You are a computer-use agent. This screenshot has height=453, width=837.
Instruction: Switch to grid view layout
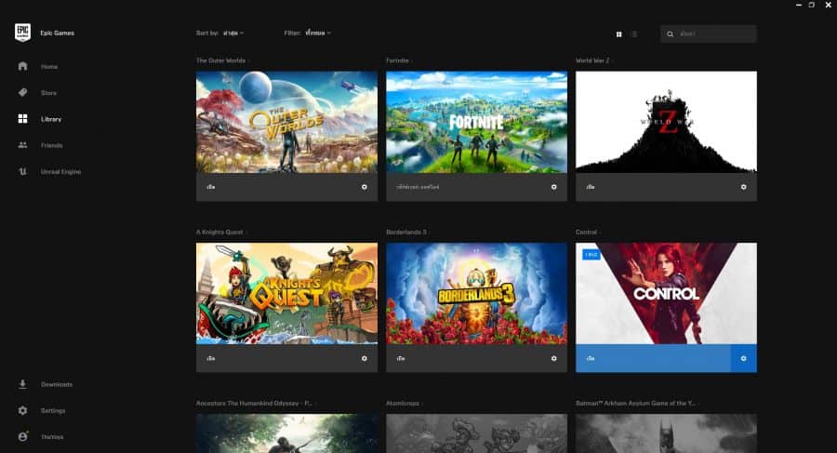pyautogui.click(x=618, y=34)
